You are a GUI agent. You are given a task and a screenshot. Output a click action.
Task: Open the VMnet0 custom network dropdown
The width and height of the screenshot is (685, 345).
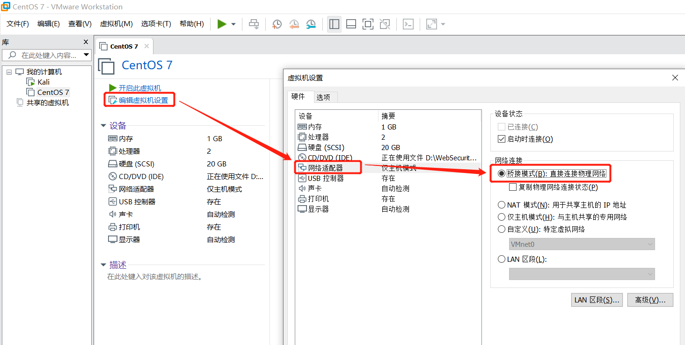coord(650,244)
